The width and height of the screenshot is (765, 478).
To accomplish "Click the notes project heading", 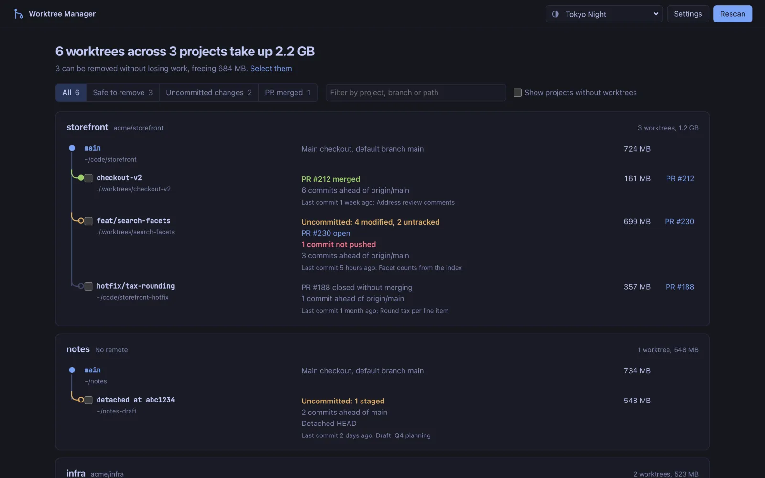I will point(78,349).
